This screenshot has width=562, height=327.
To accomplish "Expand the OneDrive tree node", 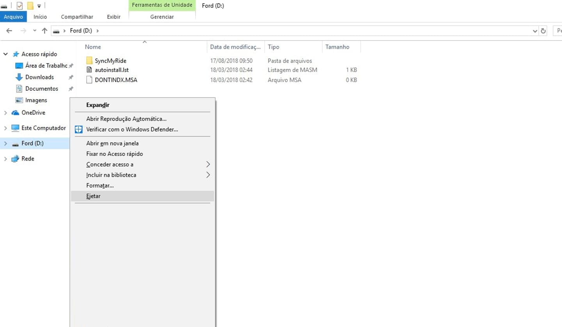I will point(5,113).
